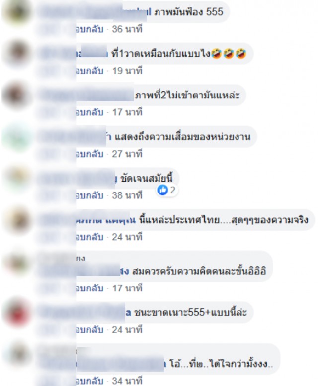Screen dimensions: 318x386
Task: Open the red avatar beside "ชนะขาดเนาะ555+แบบนี้ล่ะ" comment
Action: click(x=17, y=312)
